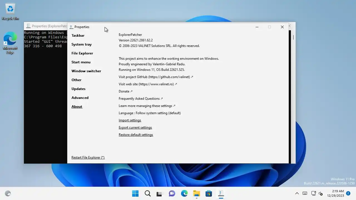Open Frequently Asked Questions link
Screen dimensions: 356x200
click(x=141, y=99)
